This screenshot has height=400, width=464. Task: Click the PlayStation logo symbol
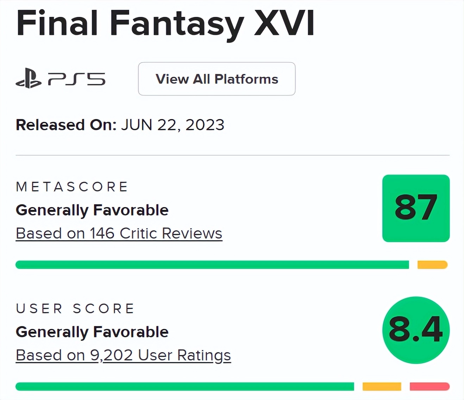point(29,79)
